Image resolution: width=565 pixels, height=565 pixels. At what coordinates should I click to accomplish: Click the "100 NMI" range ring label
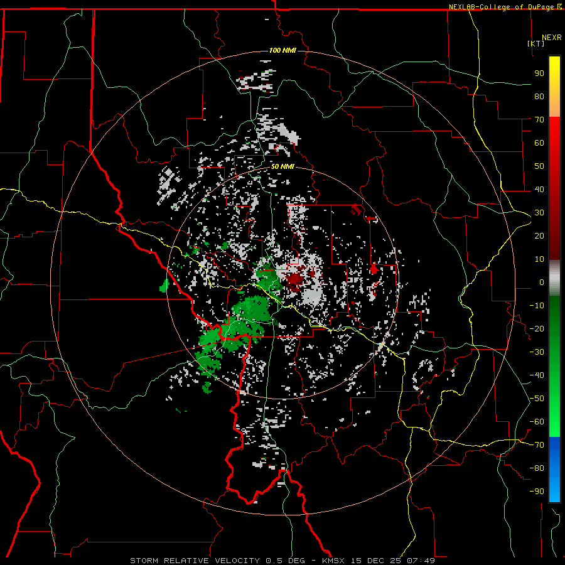click(x=282, y=50)
